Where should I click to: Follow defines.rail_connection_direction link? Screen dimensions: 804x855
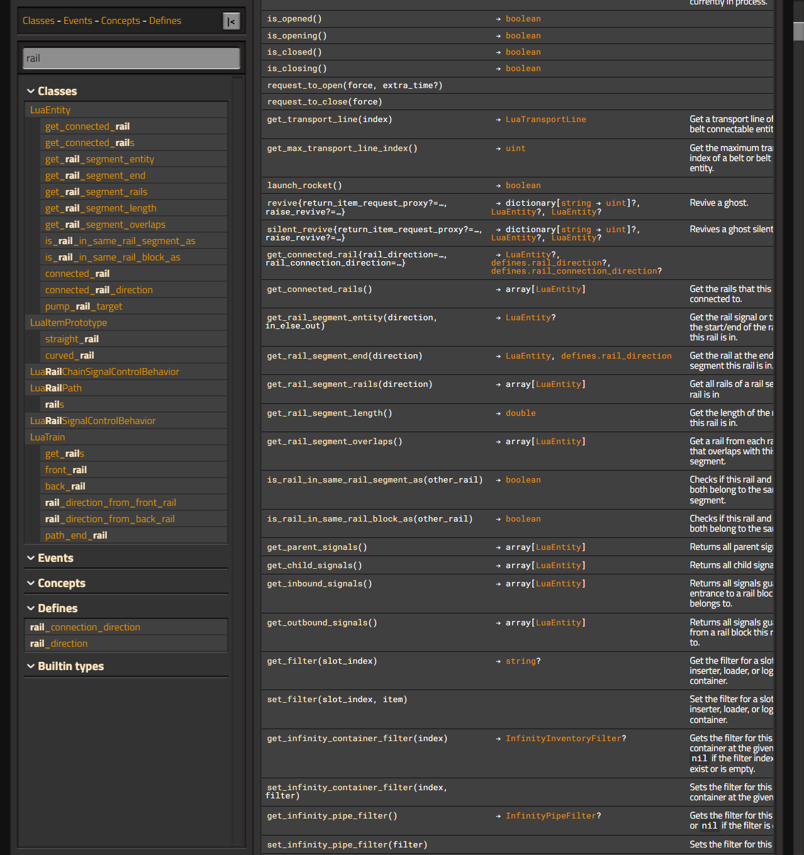point(574,271)
